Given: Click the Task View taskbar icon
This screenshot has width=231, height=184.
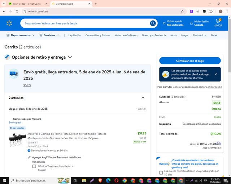Looking at the screenshot, I should pyautogui.click(x=75, y=180).
